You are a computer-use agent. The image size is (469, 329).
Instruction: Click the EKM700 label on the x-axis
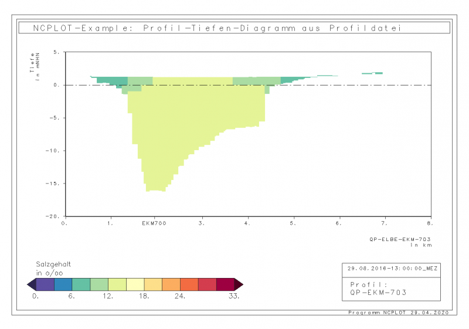point(154,223)
